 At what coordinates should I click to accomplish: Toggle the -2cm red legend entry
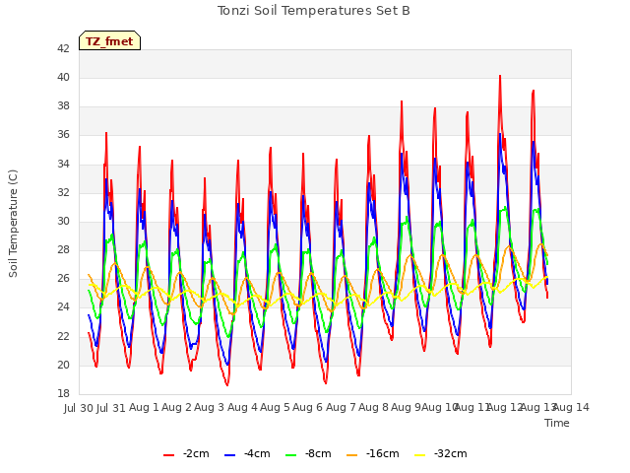pyautogui.click(x=186, y=453)
